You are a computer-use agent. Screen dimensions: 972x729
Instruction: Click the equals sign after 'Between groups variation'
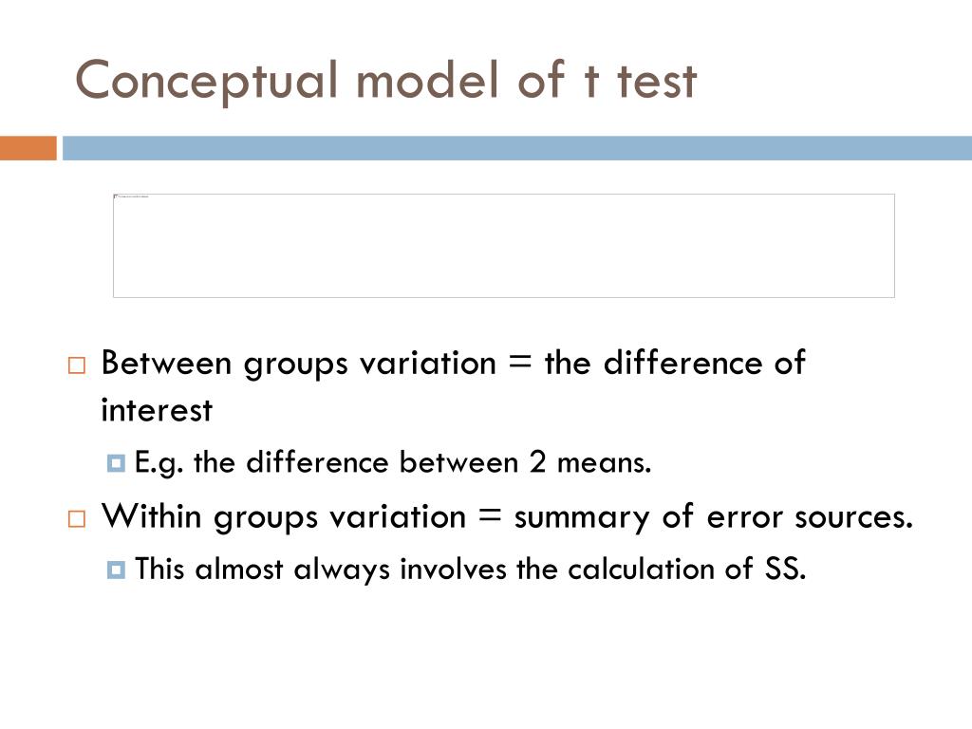520,363
